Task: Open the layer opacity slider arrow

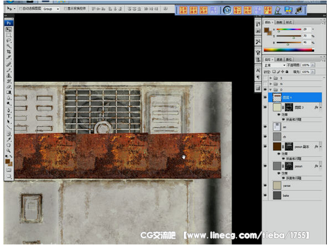Action: (313, 65)
